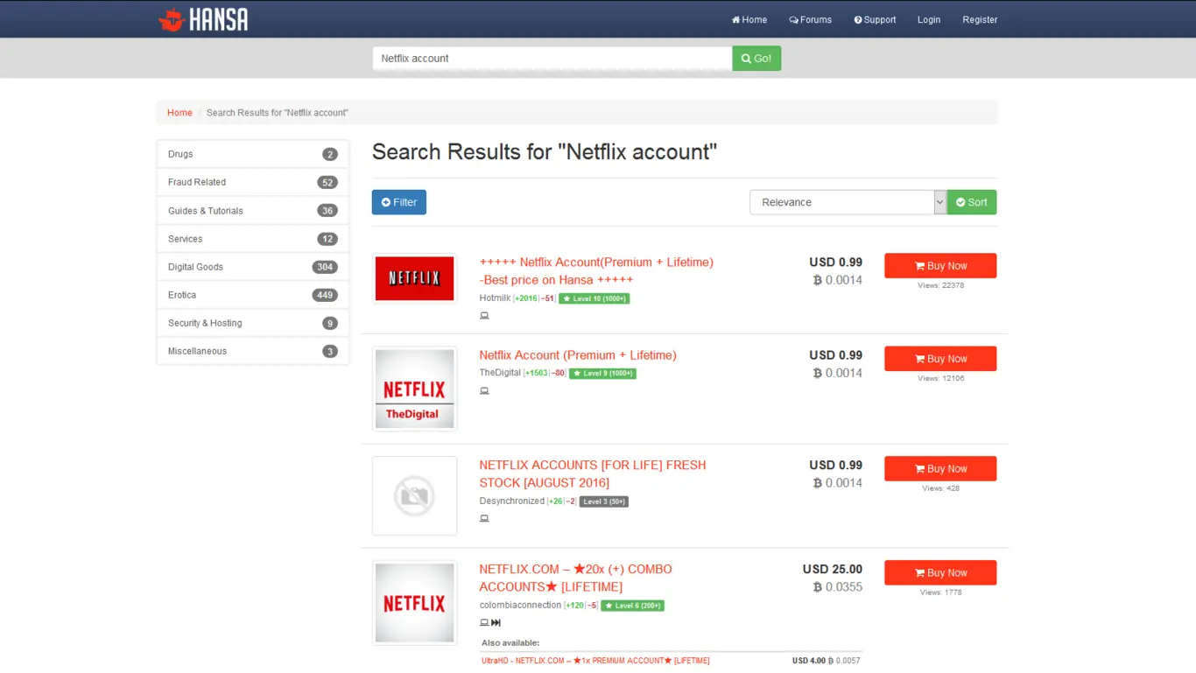View seller colombiaconnection's profile
Screen dimensions: 1196x673
[x=521, y=606]
